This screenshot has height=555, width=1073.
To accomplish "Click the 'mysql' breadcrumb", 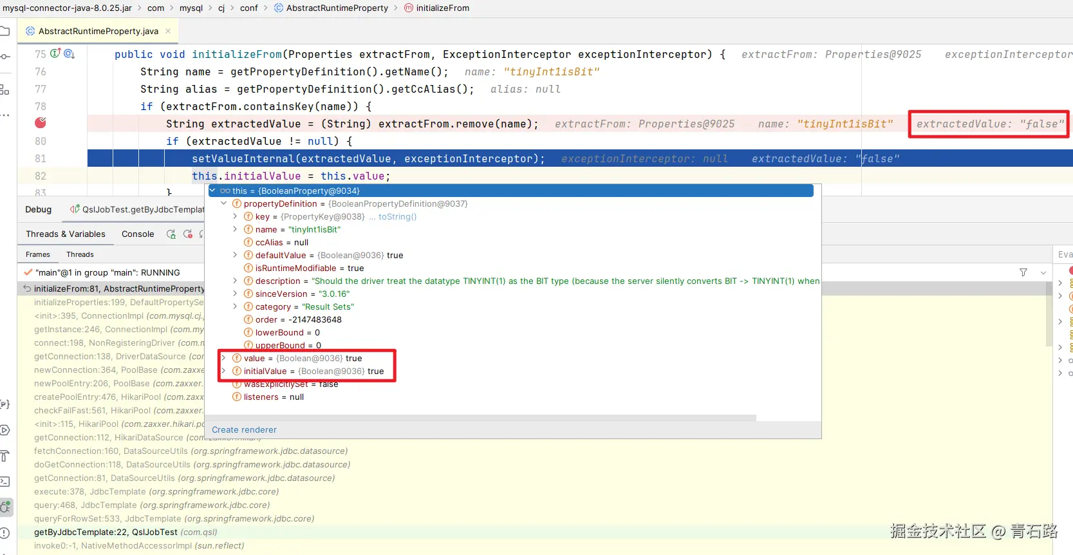I will click(191, 8).
